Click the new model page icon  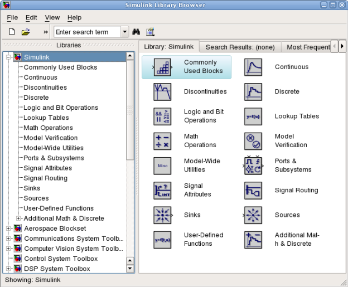(x=12, y=32)
